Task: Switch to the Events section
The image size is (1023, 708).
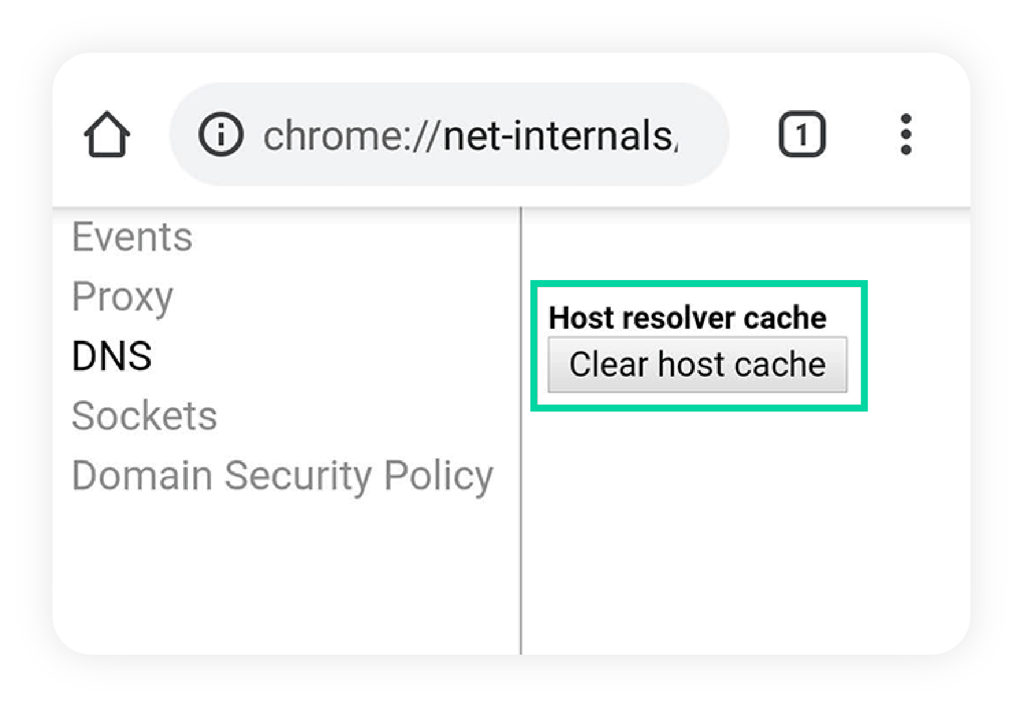Action: [x=132, y=237]
